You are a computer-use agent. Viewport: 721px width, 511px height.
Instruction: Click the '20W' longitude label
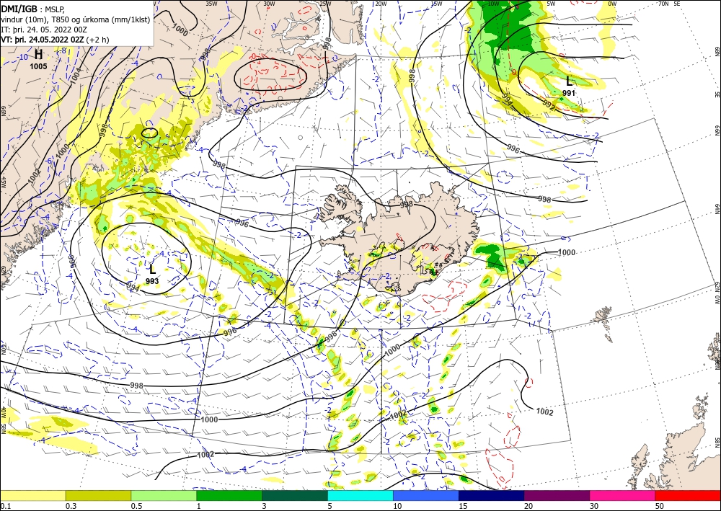pos(380,4)
